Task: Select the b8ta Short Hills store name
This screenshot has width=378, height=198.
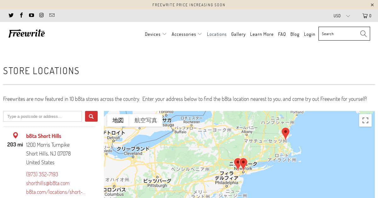Action: point(43,136)
